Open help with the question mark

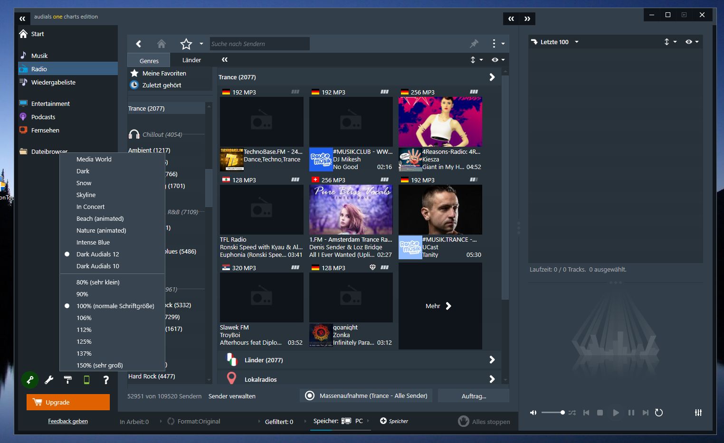point(106,380)
